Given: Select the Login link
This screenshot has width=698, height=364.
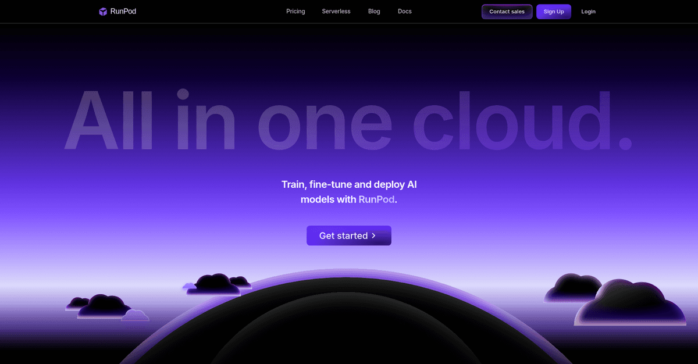Looking at the screenshot, I should 588,12.
